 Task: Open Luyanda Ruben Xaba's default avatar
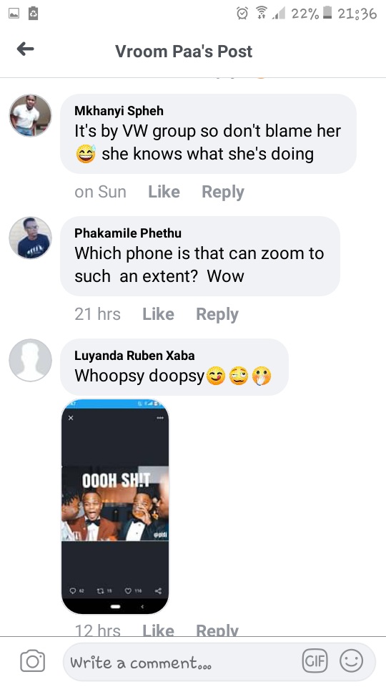pos(30,360)
